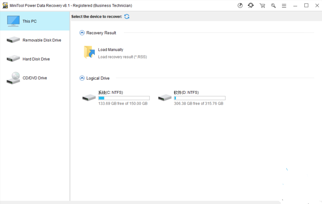Refresh the device list
Viewport: 322px width, 204px height.
[x=127, y=16]
